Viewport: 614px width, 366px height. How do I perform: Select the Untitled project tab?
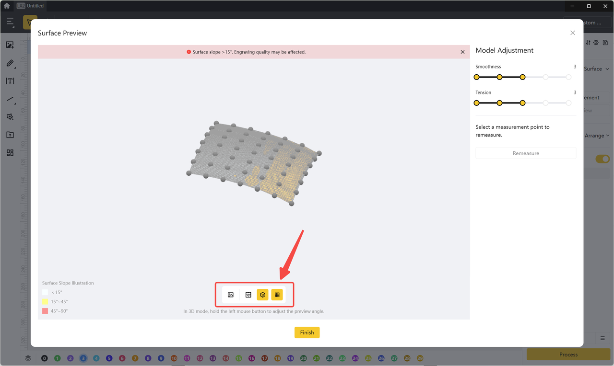click(31, 6)
